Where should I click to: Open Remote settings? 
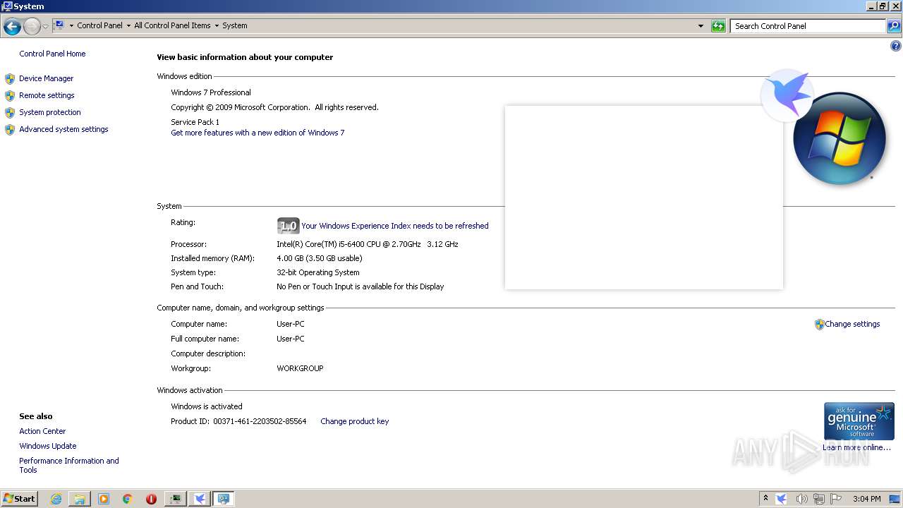(x=47, y=95)
